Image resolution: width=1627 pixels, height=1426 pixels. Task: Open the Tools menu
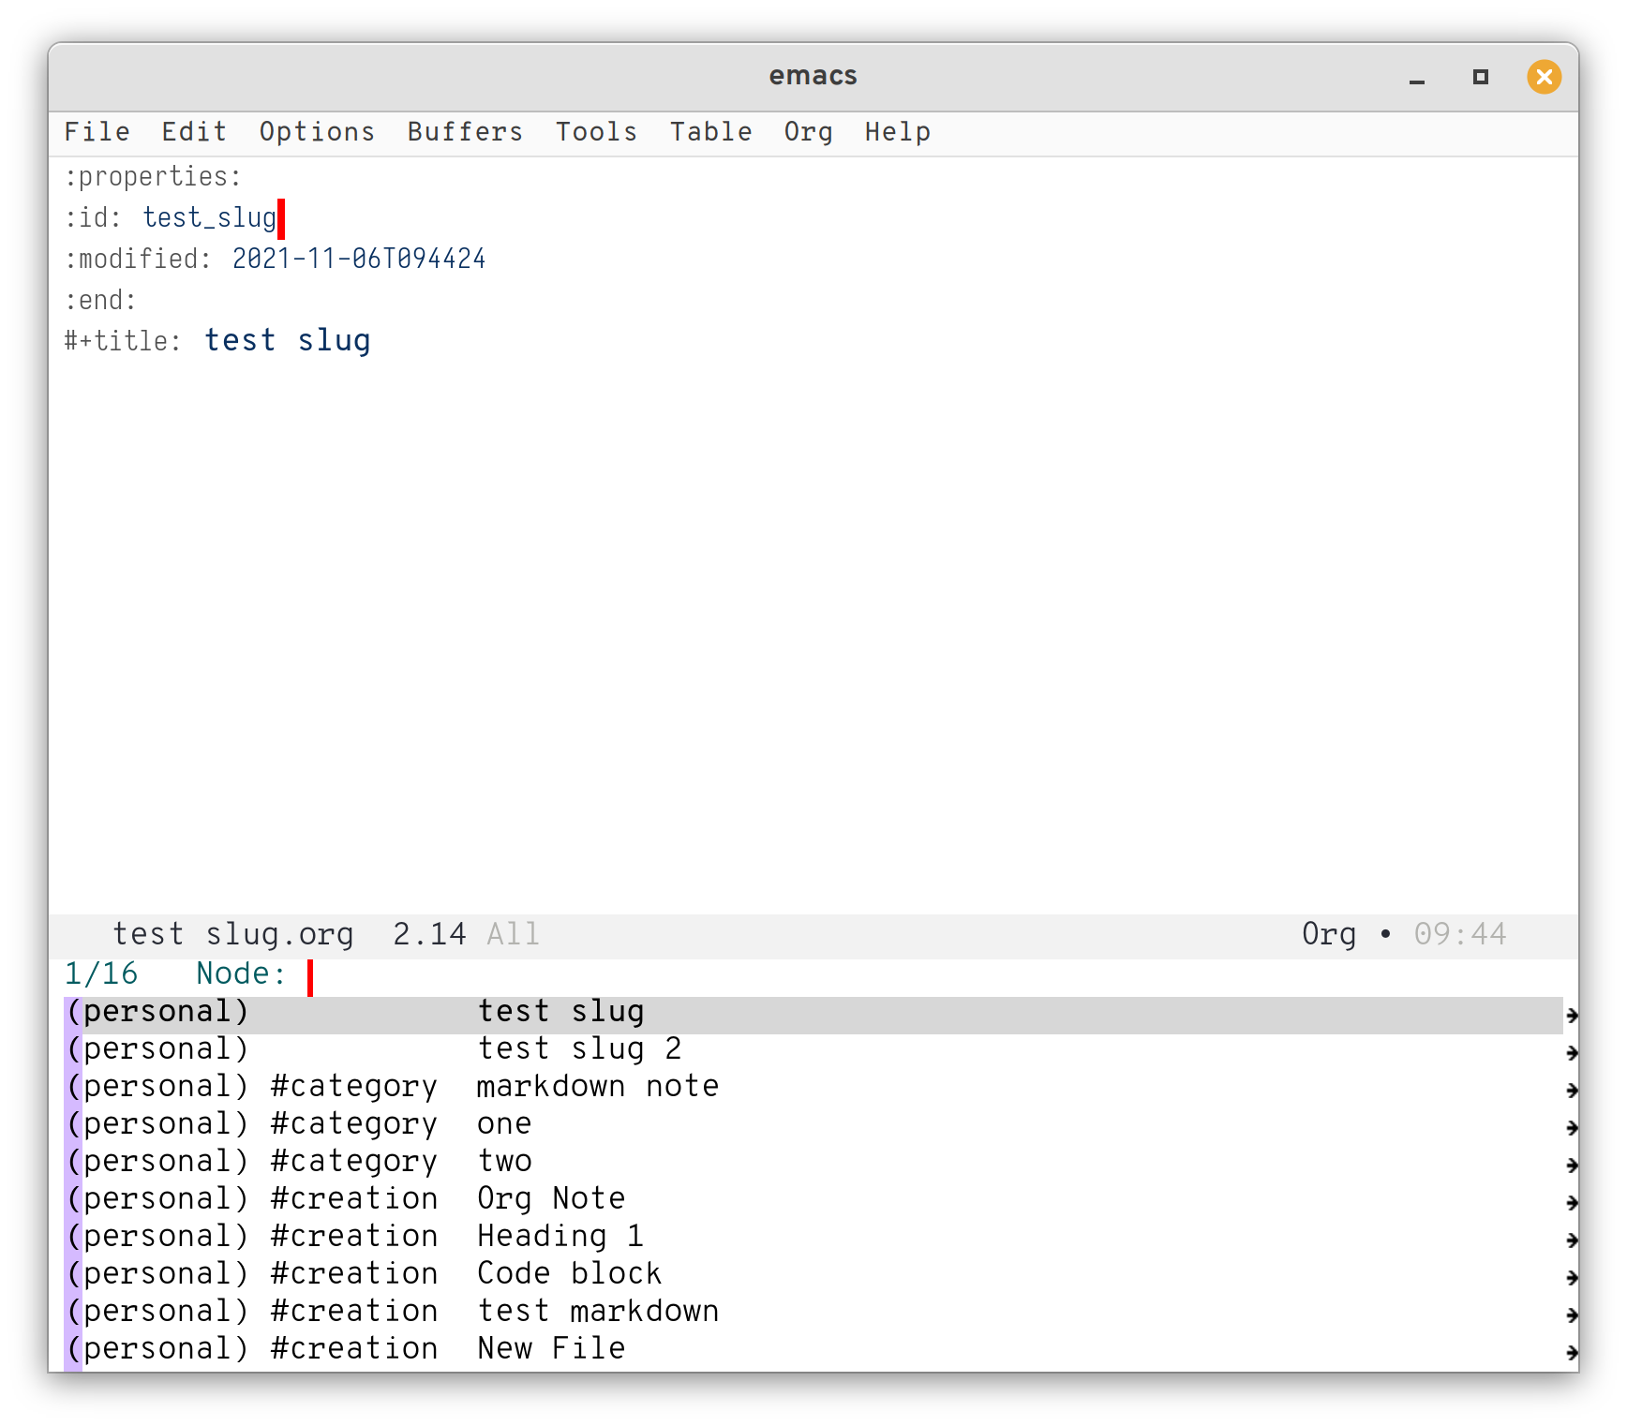[x=596, y=131]
